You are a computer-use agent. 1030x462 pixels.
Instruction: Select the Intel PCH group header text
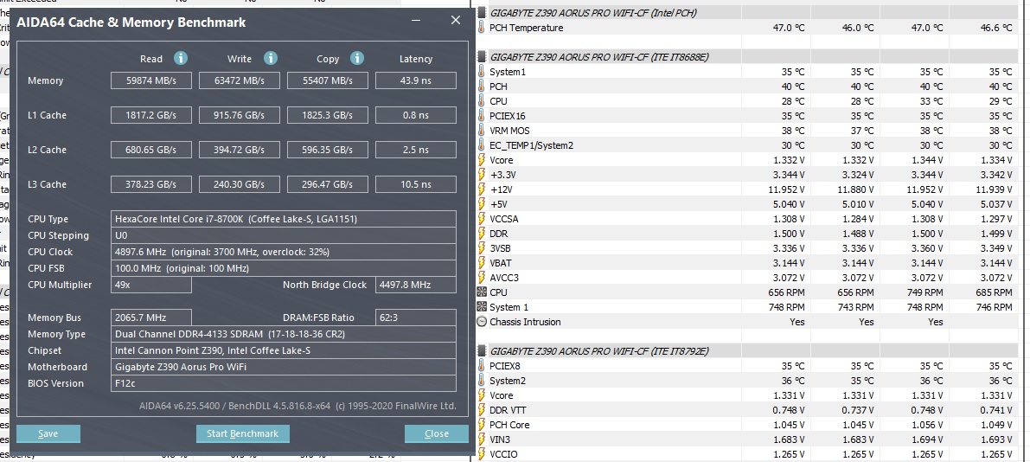tap(594, 12)
